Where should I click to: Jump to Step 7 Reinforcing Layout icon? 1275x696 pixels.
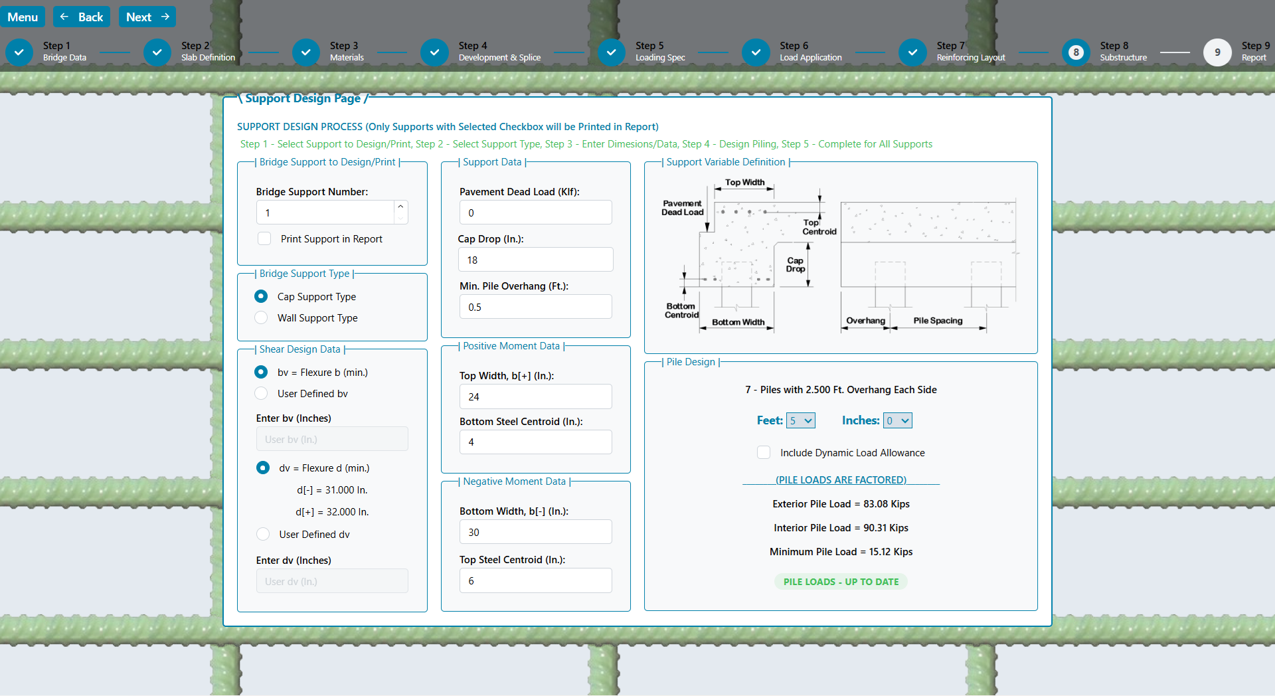(x=912, y=52)
